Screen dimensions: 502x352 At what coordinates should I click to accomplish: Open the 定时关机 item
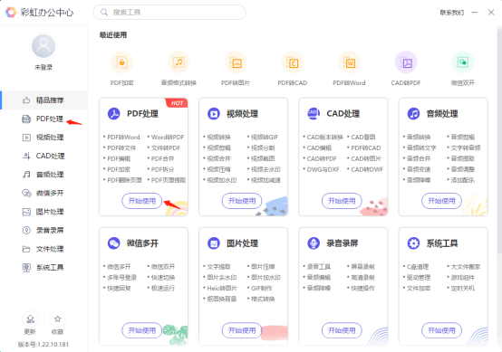pyautogui.click(x=463, y=289)
